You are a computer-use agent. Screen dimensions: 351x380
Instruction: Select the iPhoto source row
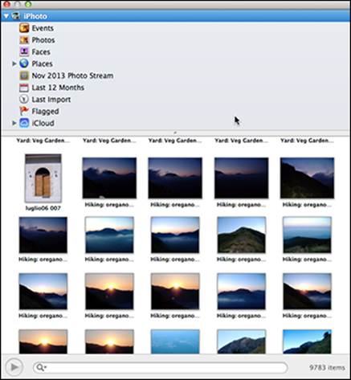(175, 16)
